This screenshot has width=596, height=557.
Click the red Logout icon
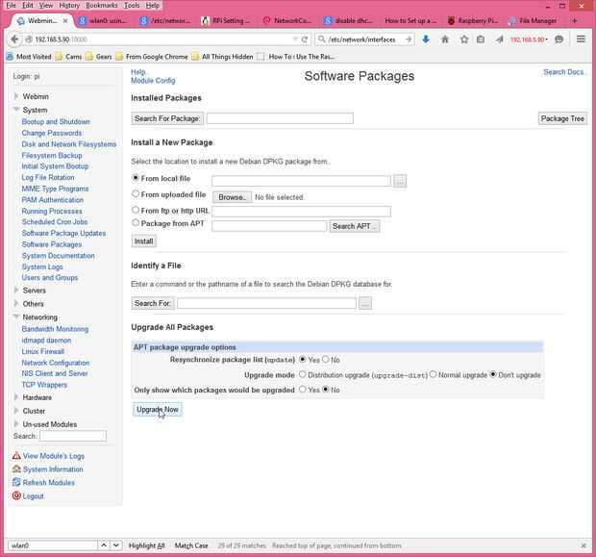tap(16, 495)
